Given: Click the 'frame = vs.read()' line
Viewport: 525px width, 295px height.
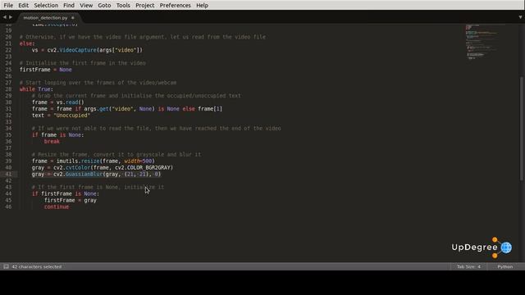Looking at the screenshot, I should [58, 102].
